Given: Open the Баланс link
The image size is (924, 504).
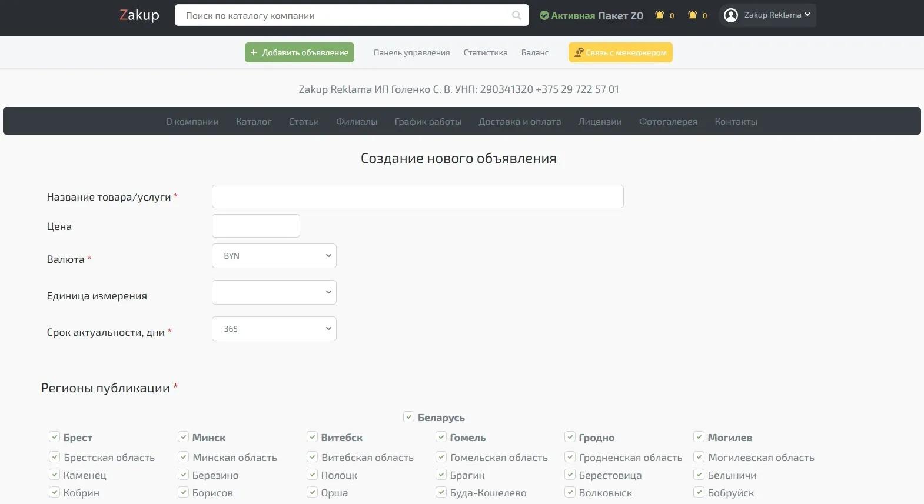Looking at the screenshot, I should tap(535, 52).
